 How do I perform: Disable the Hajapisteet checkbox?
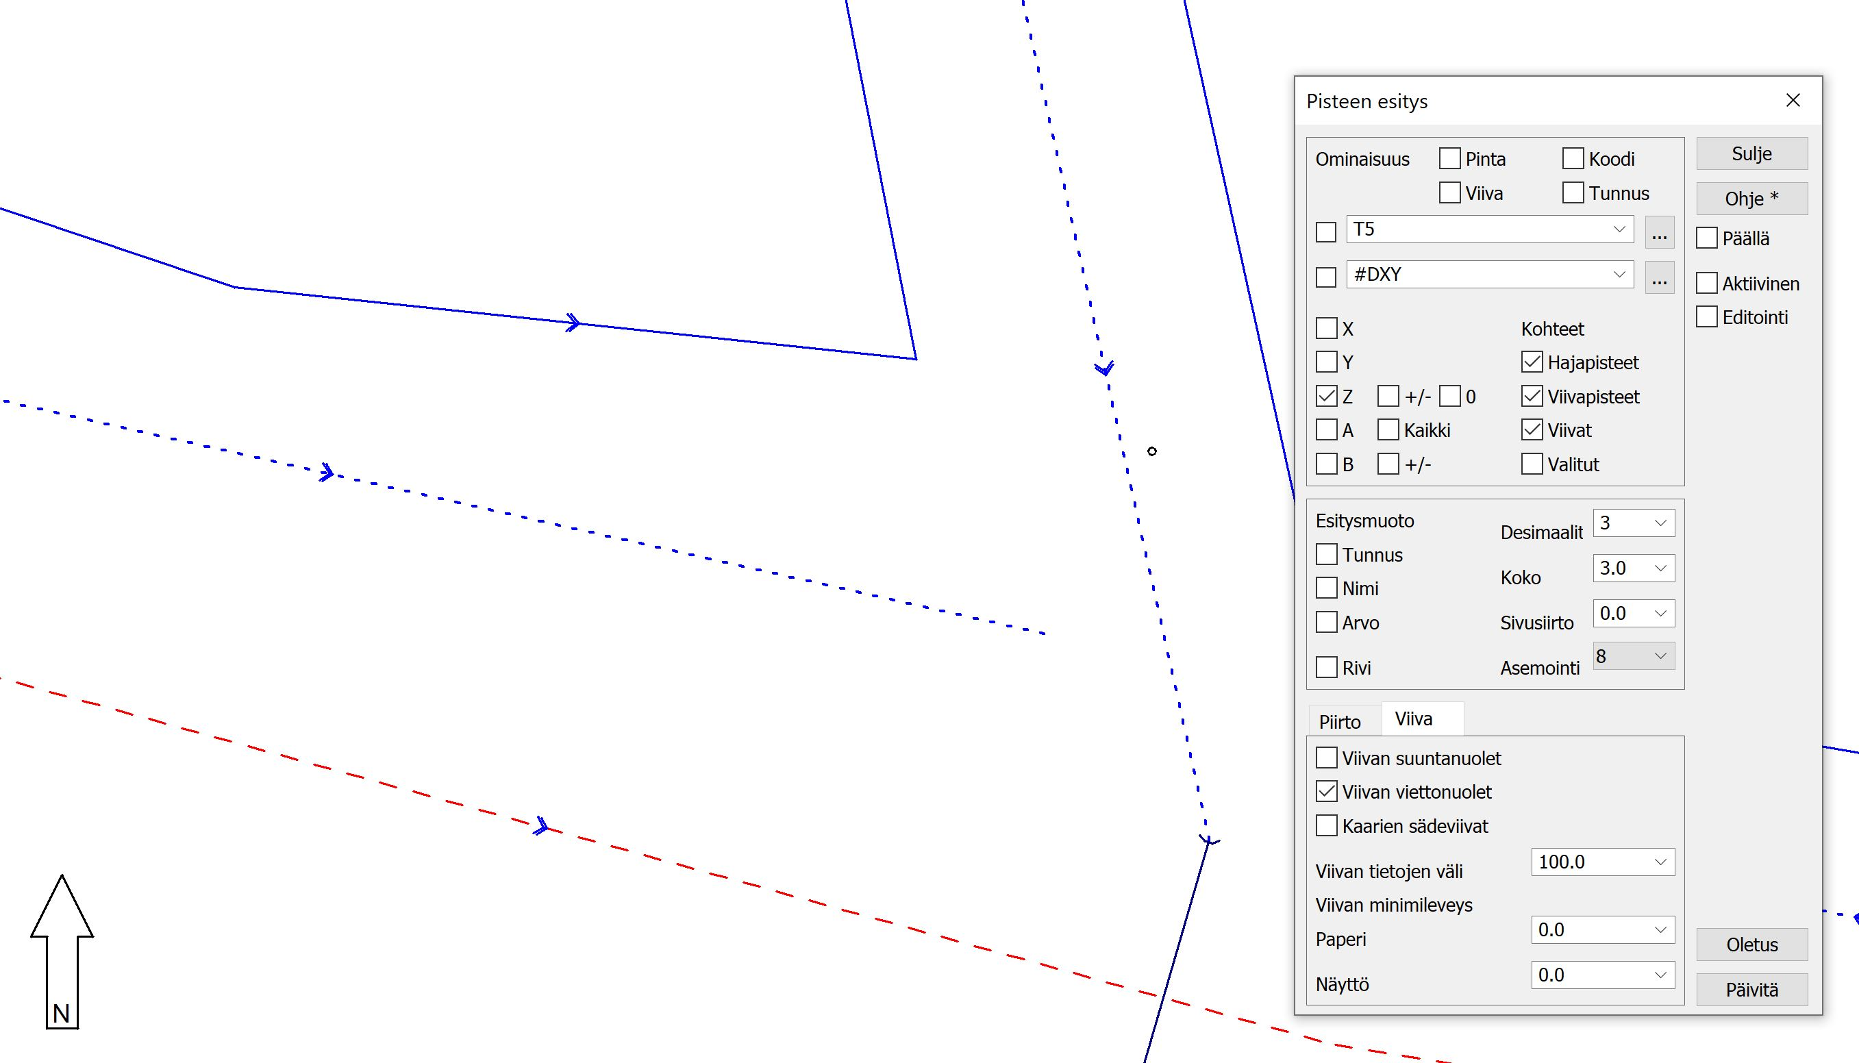point(1532,362)
